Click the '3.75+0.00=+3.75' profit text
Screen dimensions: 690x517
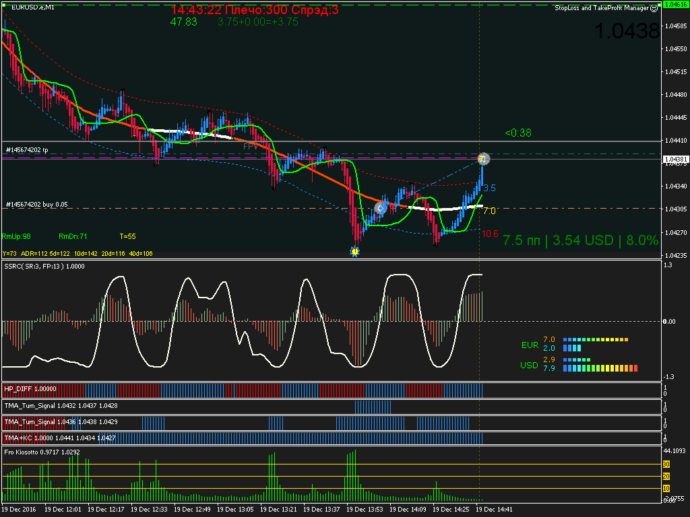258,22
